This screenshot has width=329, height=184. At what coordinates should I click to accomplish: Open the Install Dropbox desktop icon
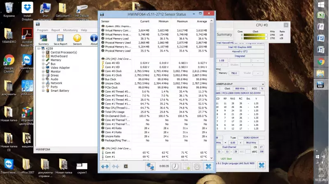pyautogui.click(x=27, y=11)
